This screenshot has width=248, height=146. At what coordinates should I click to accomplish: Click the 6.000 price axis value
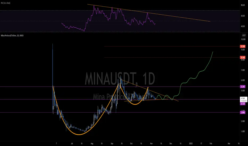(243, 80)
